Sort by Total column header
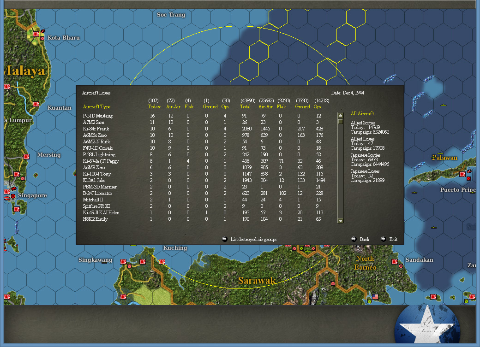This screenshot has width=480, height=347. 245,107
